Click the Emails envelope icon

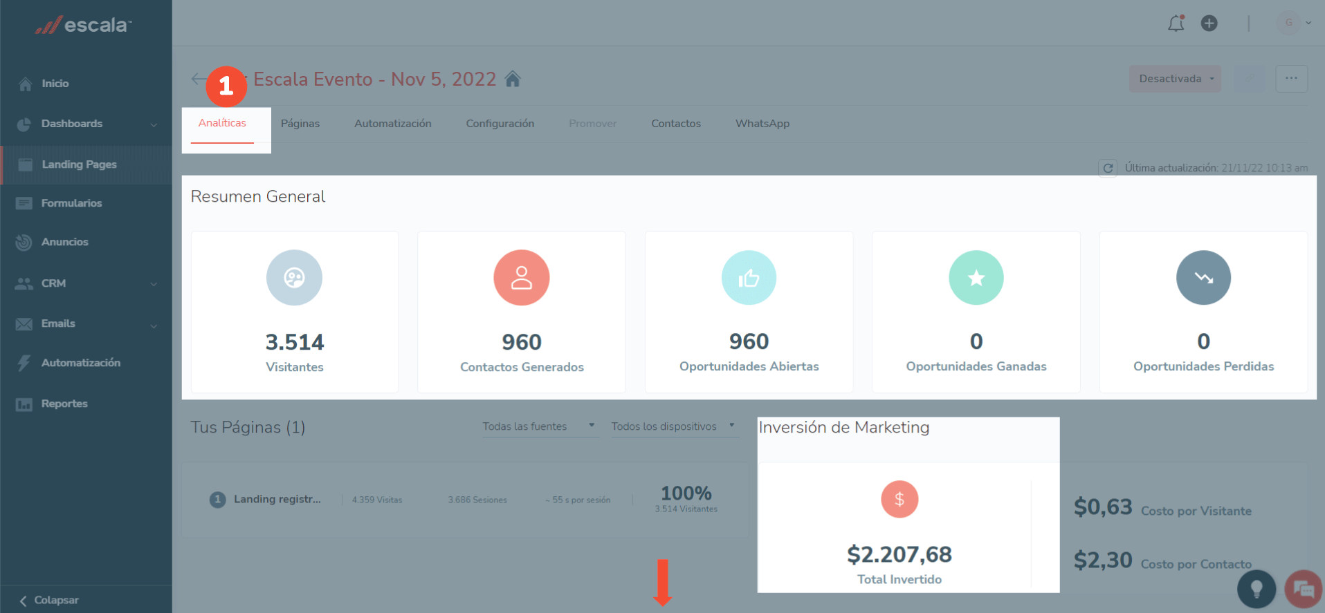(24, 324)
